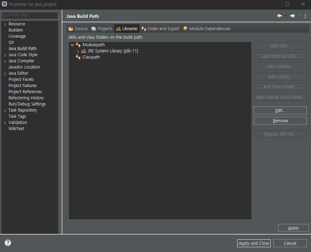Click the Modulepath node icon

click(78, 45)
